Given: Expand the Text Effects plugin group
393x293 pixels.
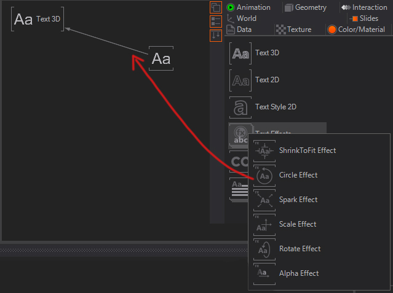Looking at the screenshot, I should click(x=240, y=133).
